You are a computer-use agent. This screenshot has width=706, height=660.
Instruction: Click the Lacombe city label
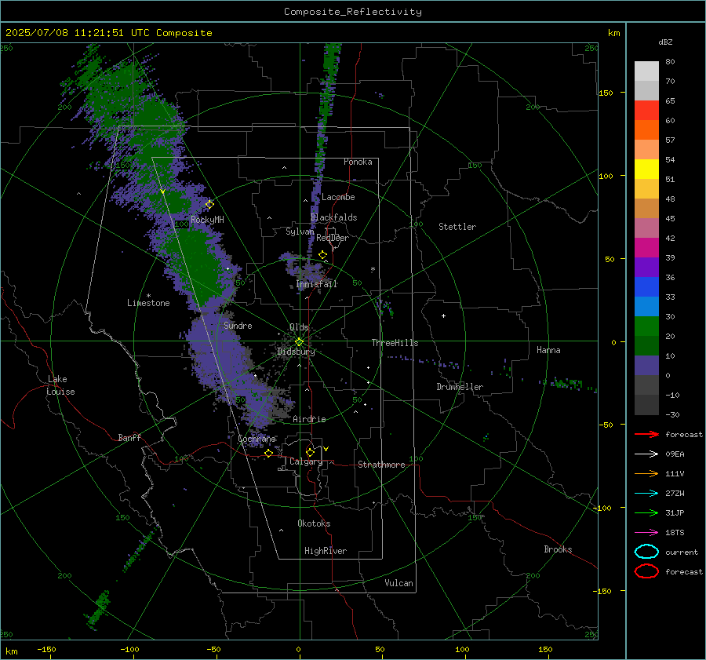point(338,197)
